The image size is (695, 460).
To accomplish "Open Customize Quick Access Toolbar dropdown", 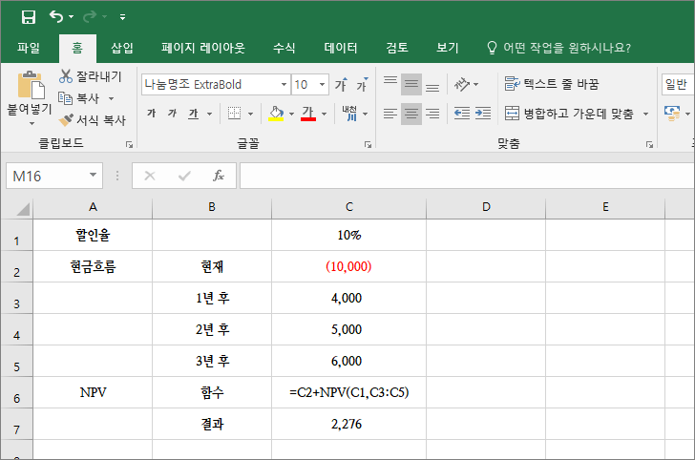I will click(x=122, y=17).
